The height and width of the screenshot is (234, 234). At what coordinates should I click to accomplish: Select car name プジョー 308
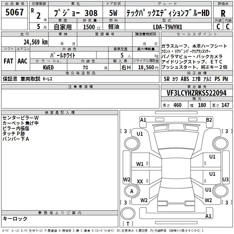76,13
